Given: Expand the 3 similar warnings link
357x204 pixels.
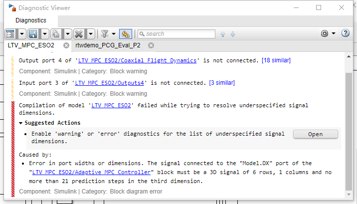Looking at the screenshot, I should [222, 83].
